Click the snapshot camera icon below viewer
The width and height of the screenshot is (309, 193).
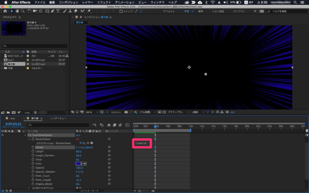pos(126,112)
